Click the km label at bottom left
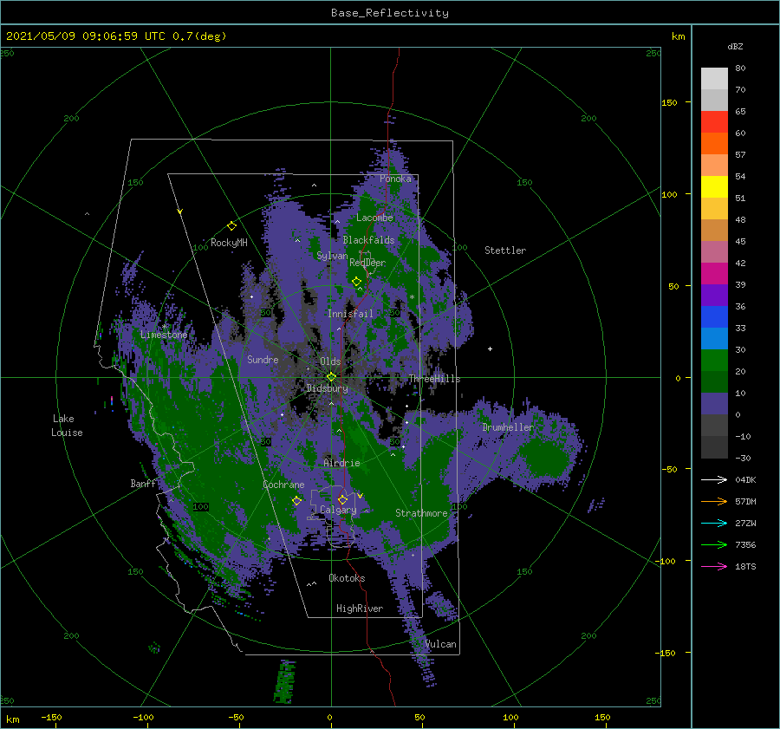Screen dimensions: 780x729 [x=13, y=719]
